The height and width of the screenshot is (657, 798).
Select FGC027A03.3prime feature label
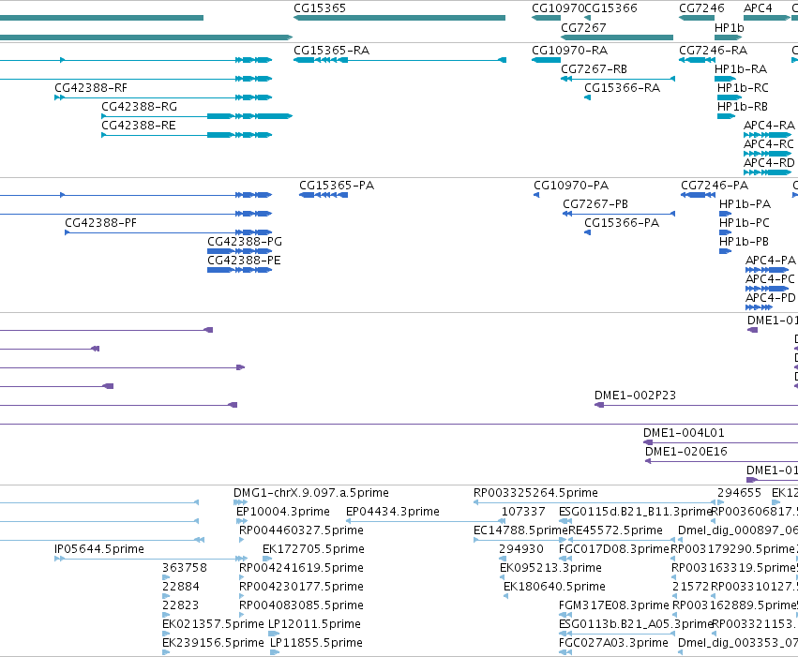click(x=613, y=643)
